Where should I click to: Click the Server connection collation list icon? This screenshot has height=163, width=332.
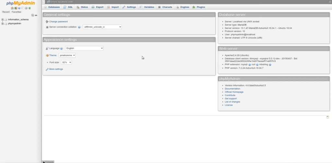[47, 27]
